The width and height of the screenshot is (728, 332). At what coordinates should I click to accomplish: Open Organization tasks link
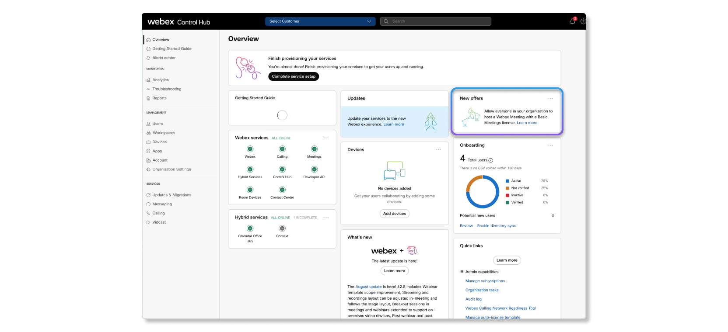(482, 290)
